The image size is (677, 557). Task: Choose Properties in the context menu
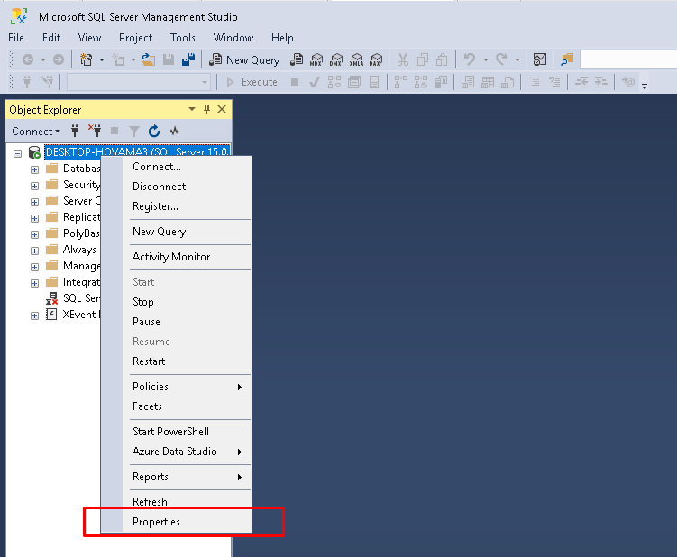click(x=176, y=522)
